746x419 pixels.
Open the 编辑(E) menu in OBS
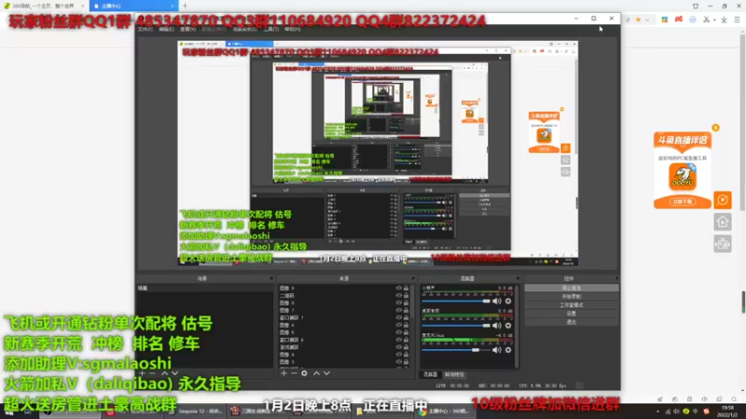click(166, 30)
